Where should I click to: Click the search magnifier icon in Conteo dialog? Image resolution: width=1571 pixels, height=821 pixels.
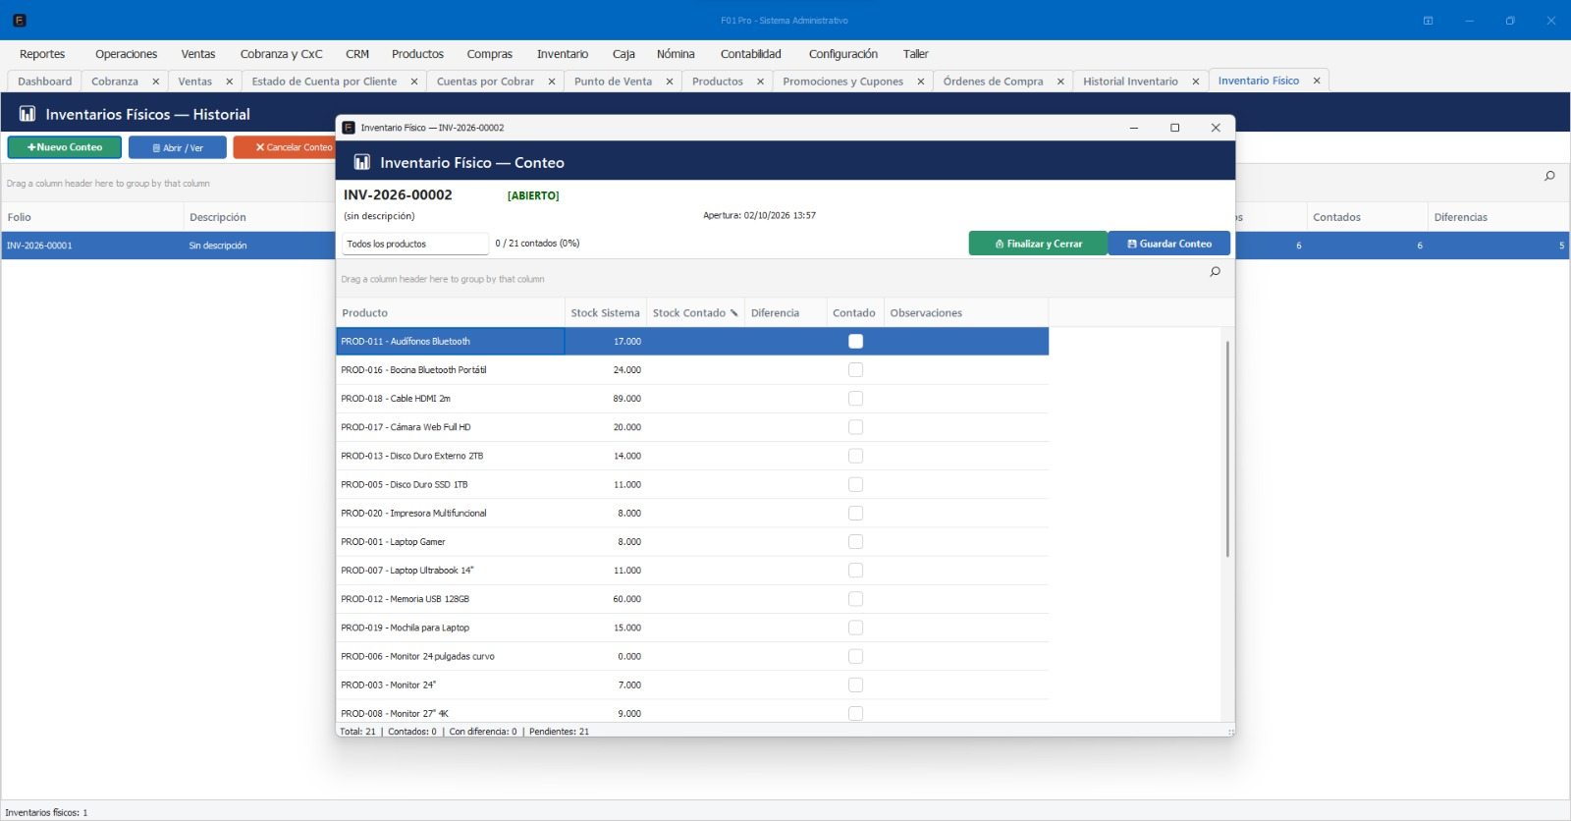pyautogui.click(x=1215, y=272)
